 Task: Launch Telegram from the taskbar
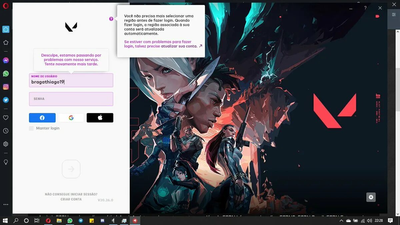tap(80, 220)
